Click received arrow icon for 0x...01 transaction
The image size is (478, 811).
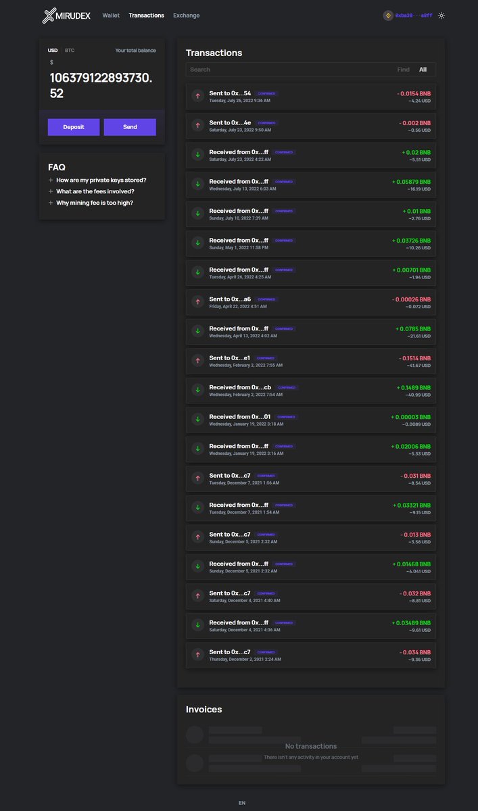[x=198, y=420]
